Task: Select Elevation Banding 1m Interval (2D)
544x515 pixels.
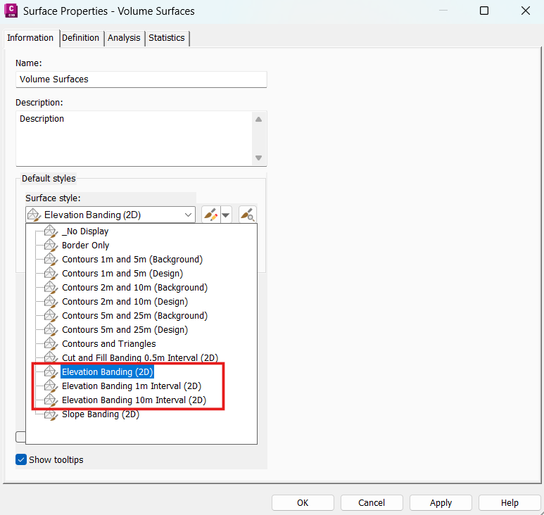Action: tap(132, 386)
